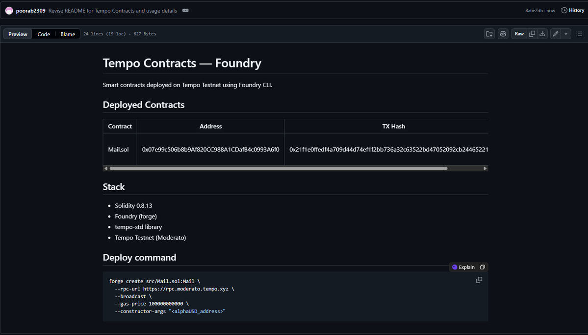The height and width of the screenshot is (335, 588).
Task: Click the file info '24 lines (19 loc) · 627 Bytes'
Action: coord(120,34)
